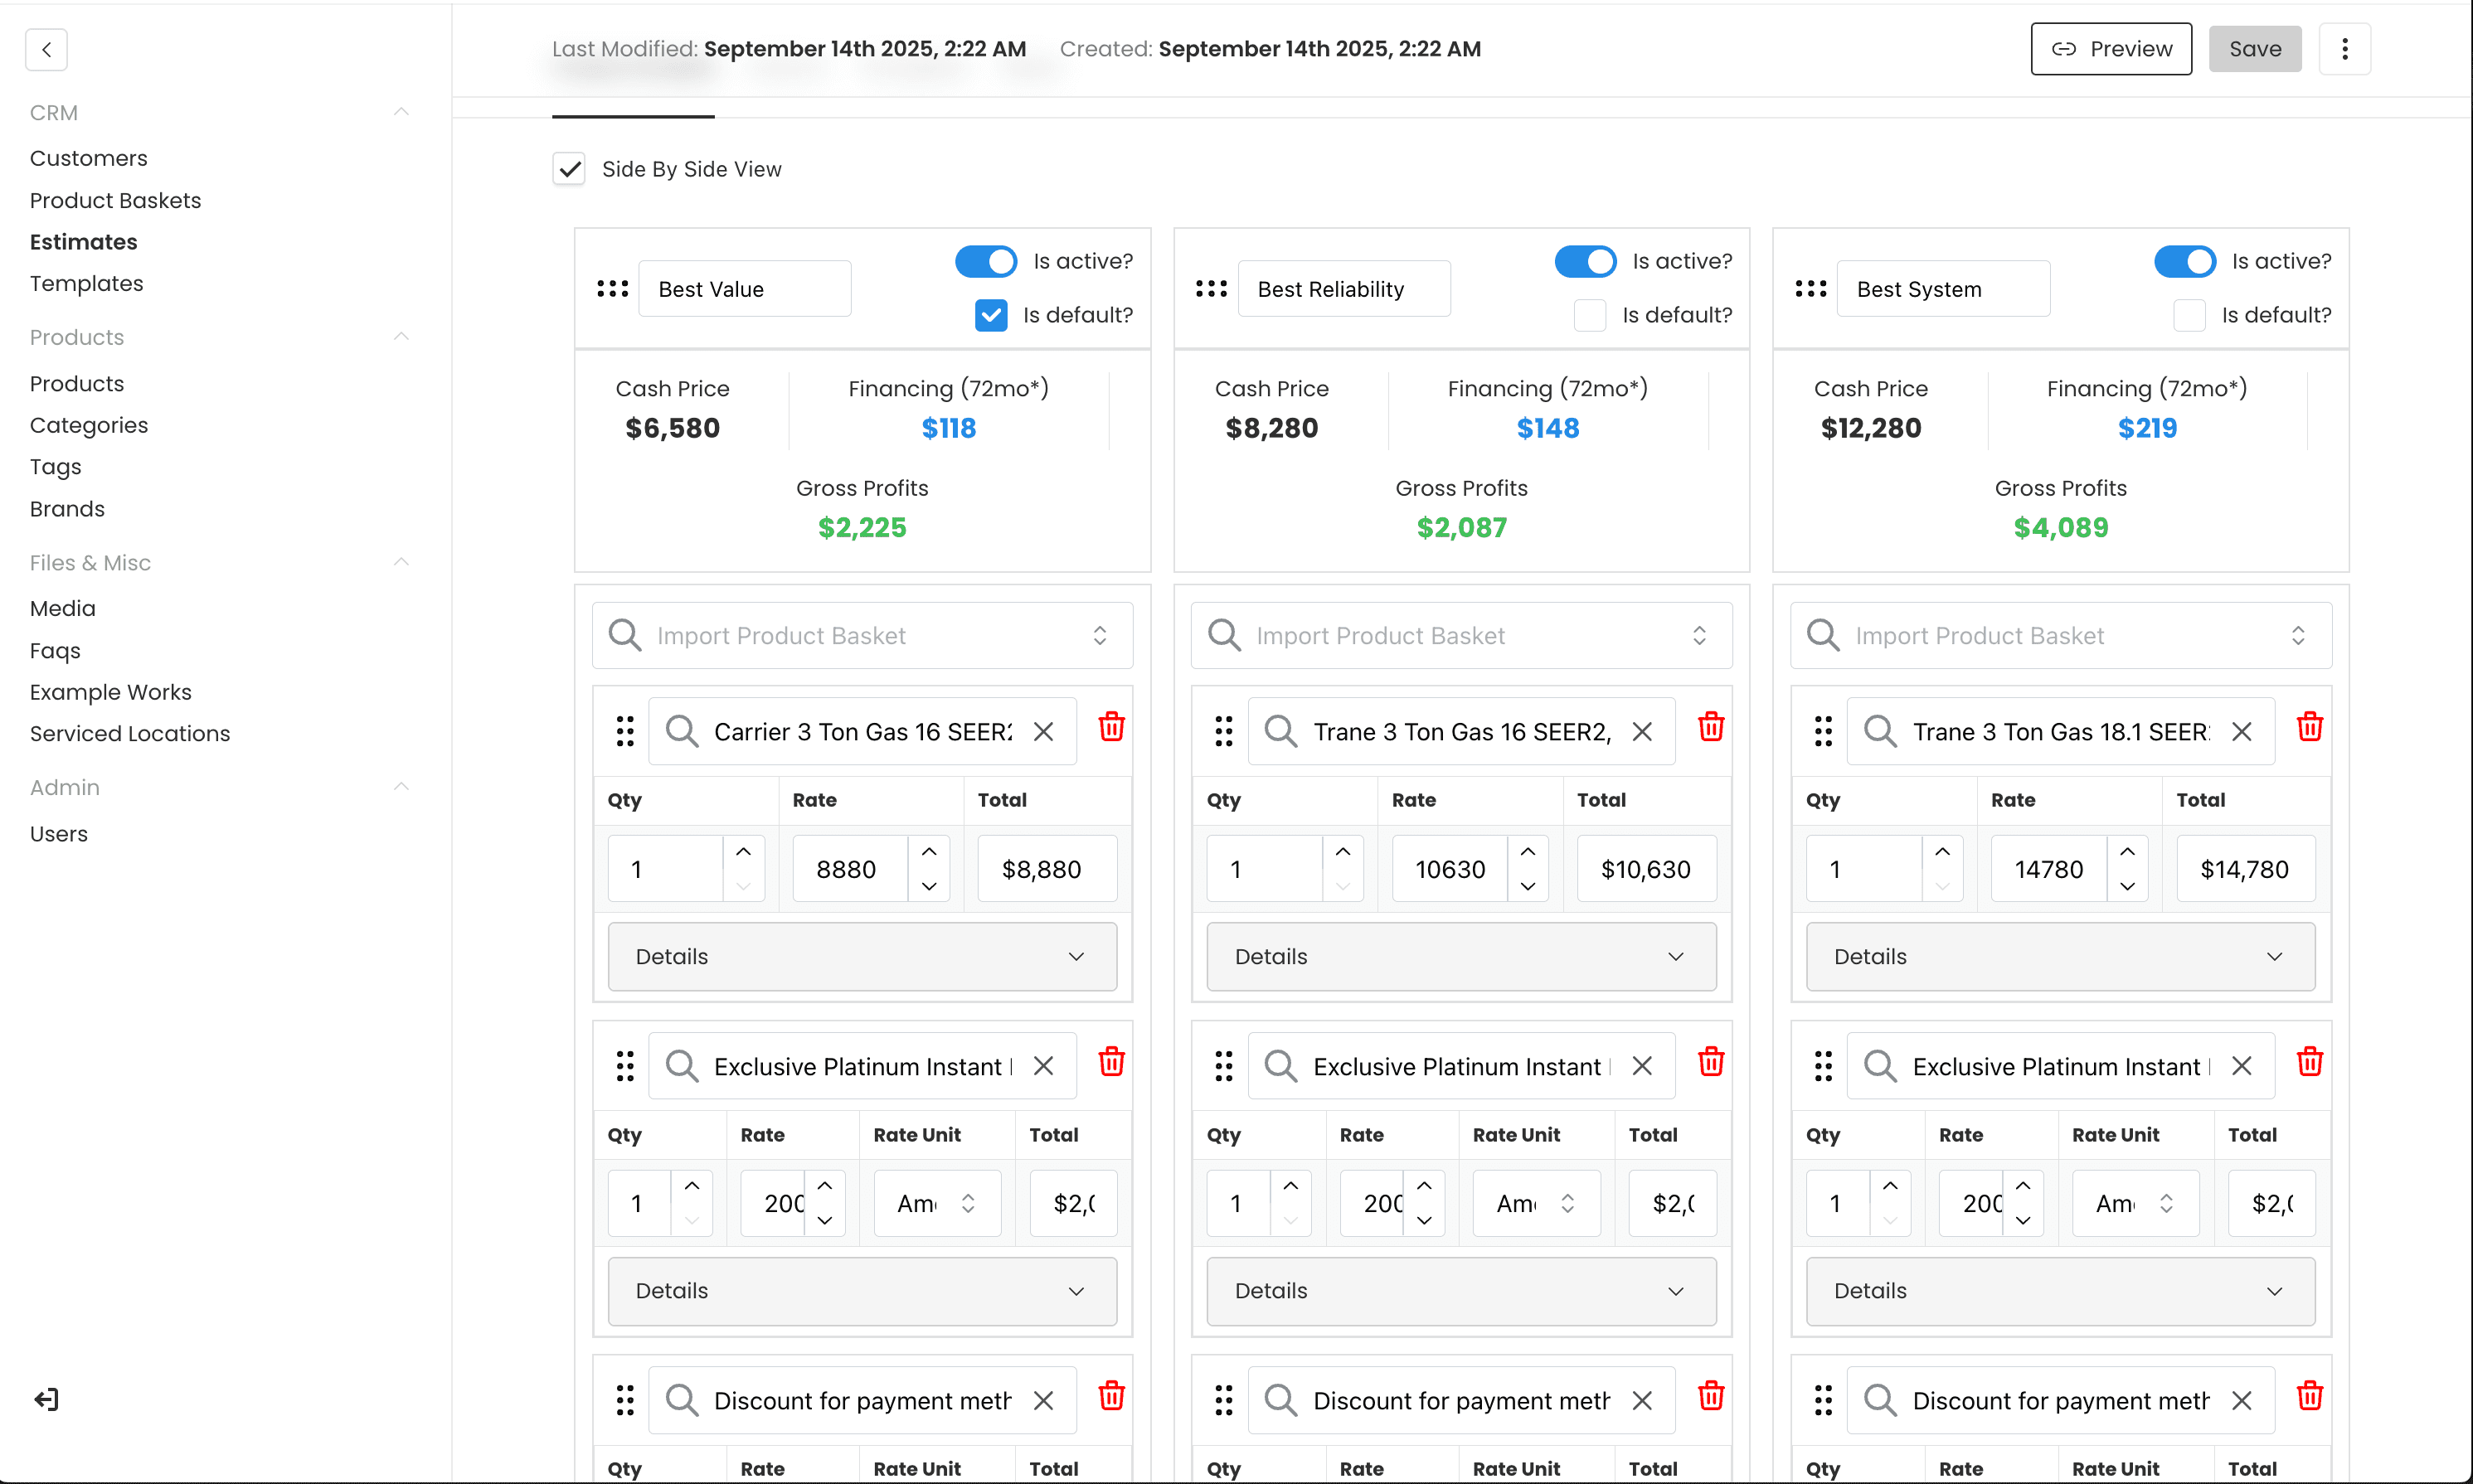Clear the Trane 3 Ton Gas 18.1 SEER selection
The image size is (2473, 1484).
tap(2241, 732)
